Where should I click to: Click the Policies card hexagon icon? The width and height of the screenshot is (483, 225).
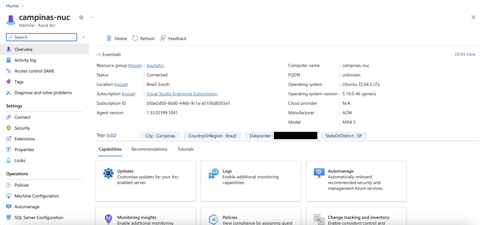coord(214,219)
